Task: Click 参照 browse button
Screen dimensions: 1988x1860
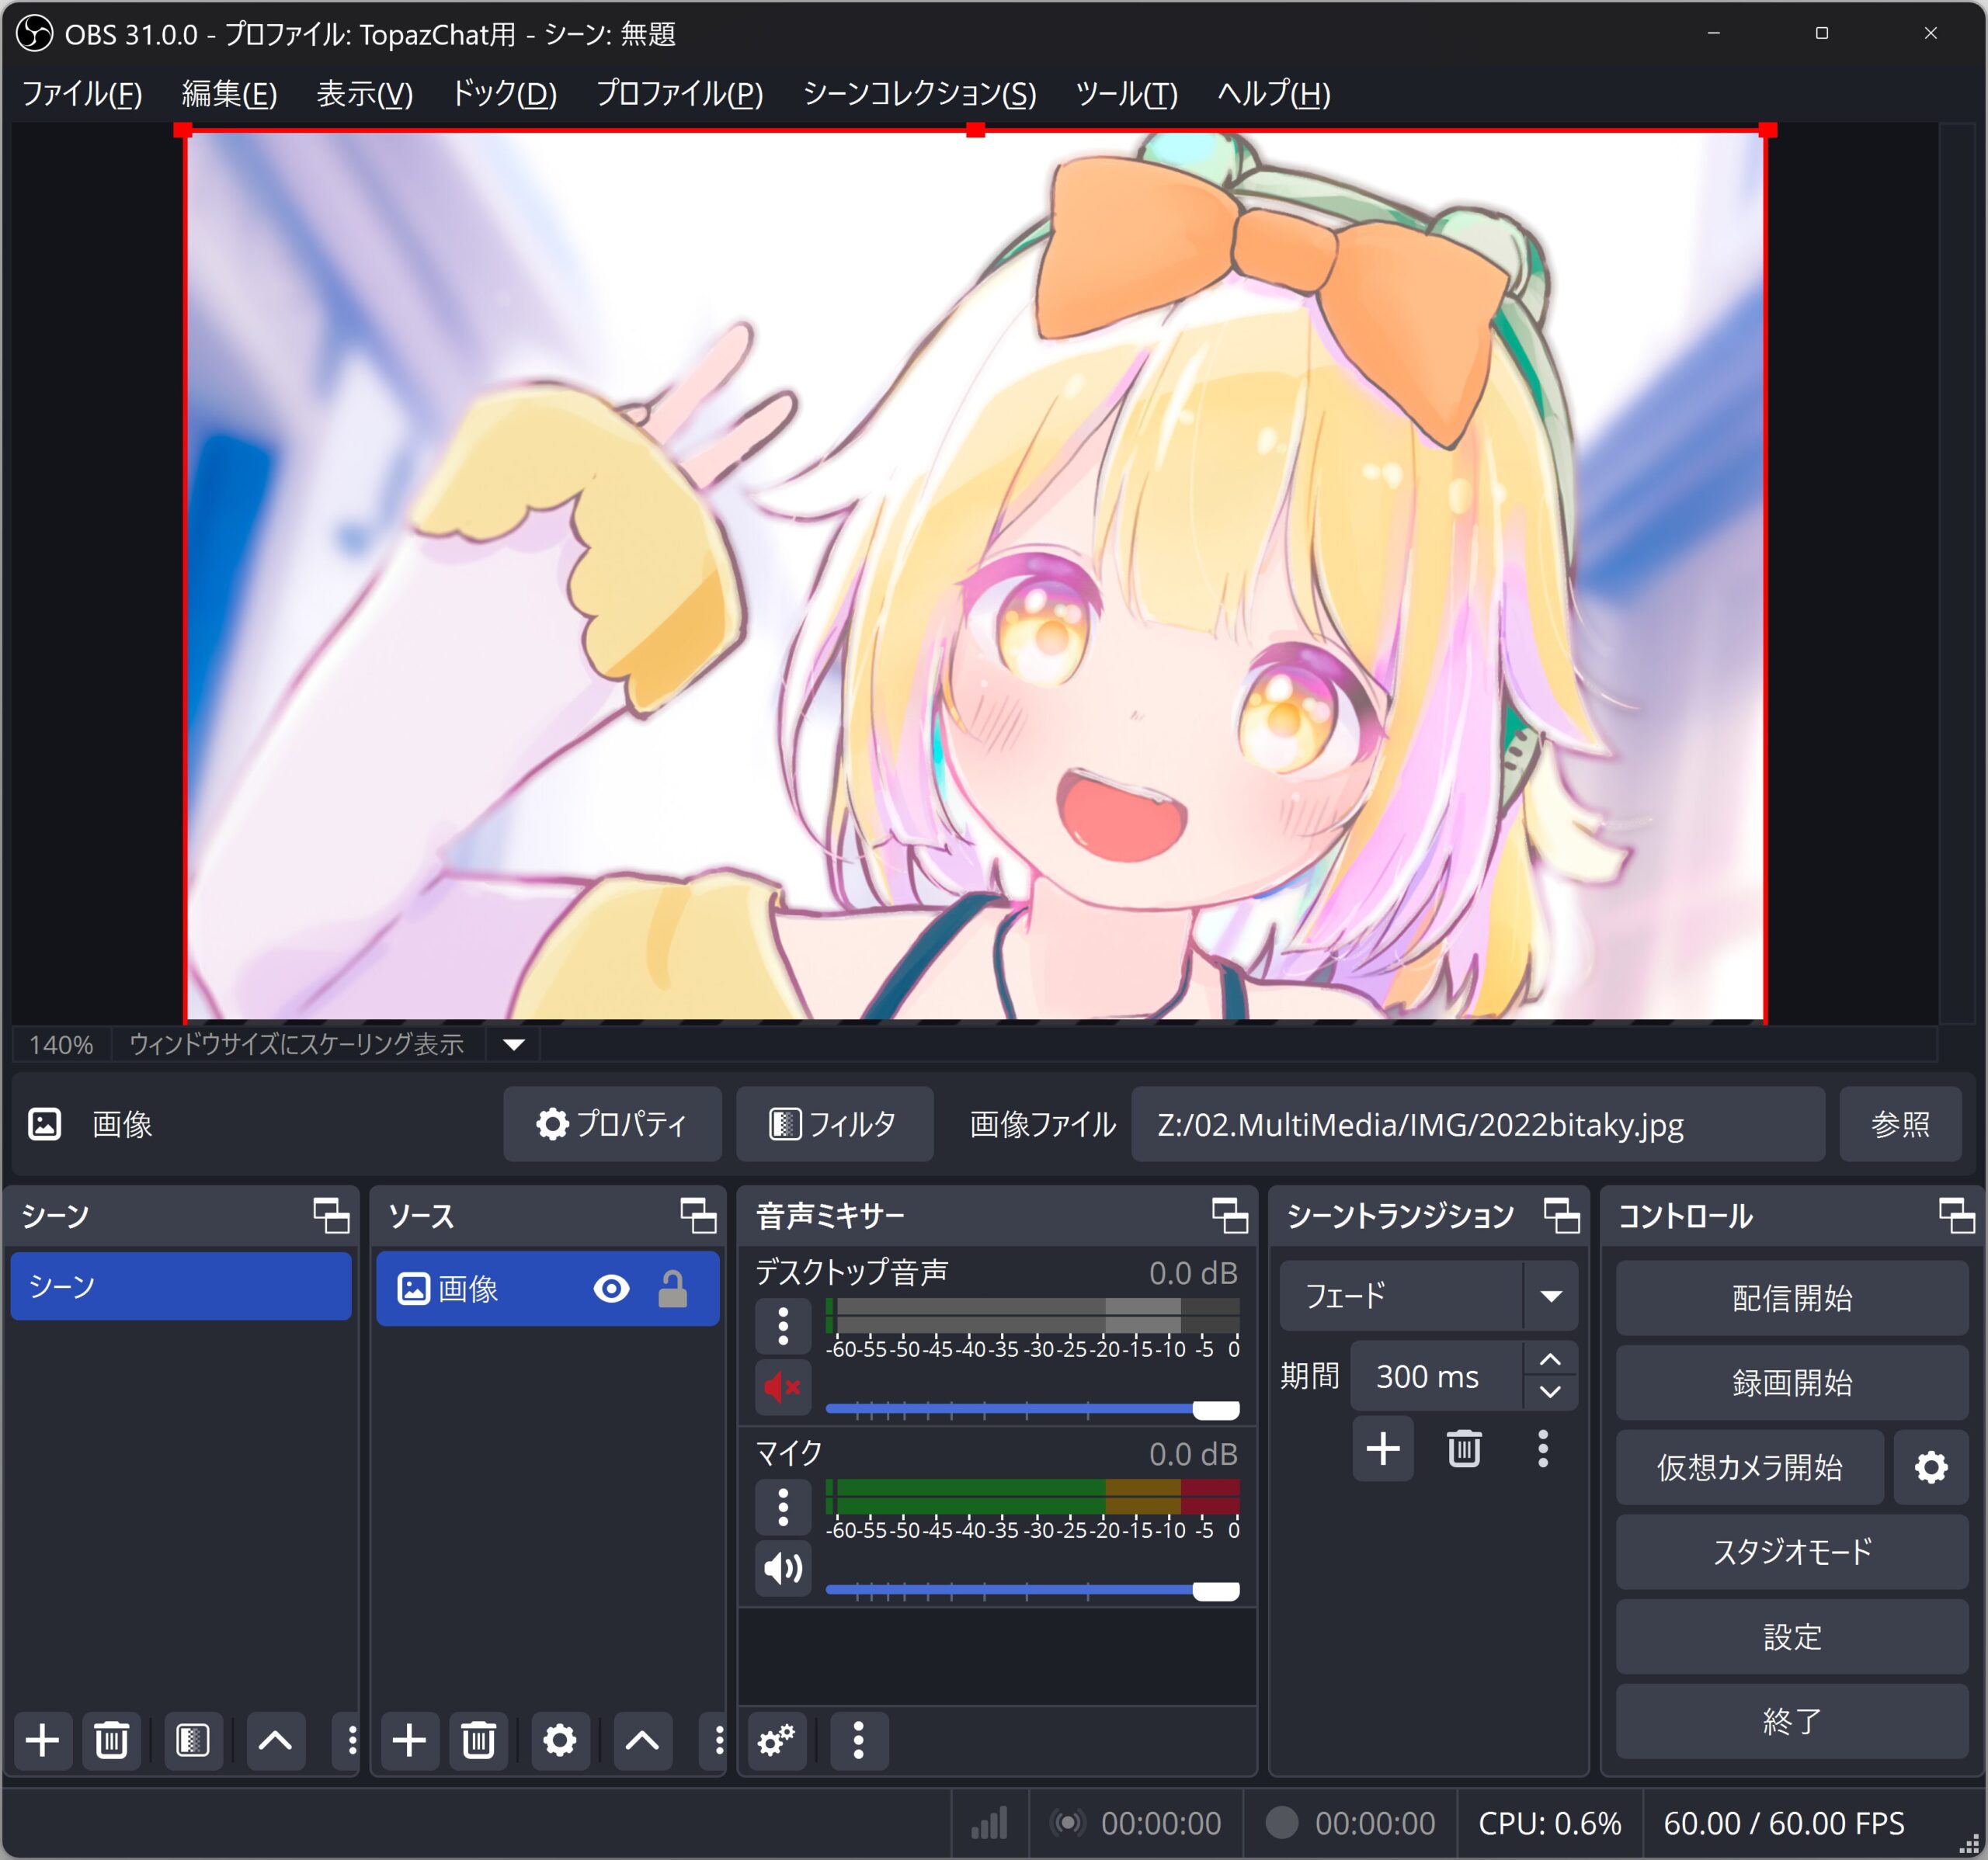Action: [1900, 1124]
